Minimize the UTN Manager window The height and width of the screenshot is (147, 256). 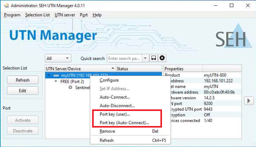[216, 6]
